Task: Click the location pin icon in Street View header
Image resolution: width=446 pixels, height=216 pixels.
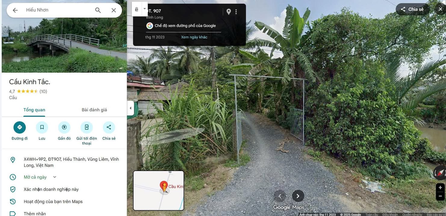Action: click(x=229, y=12)
